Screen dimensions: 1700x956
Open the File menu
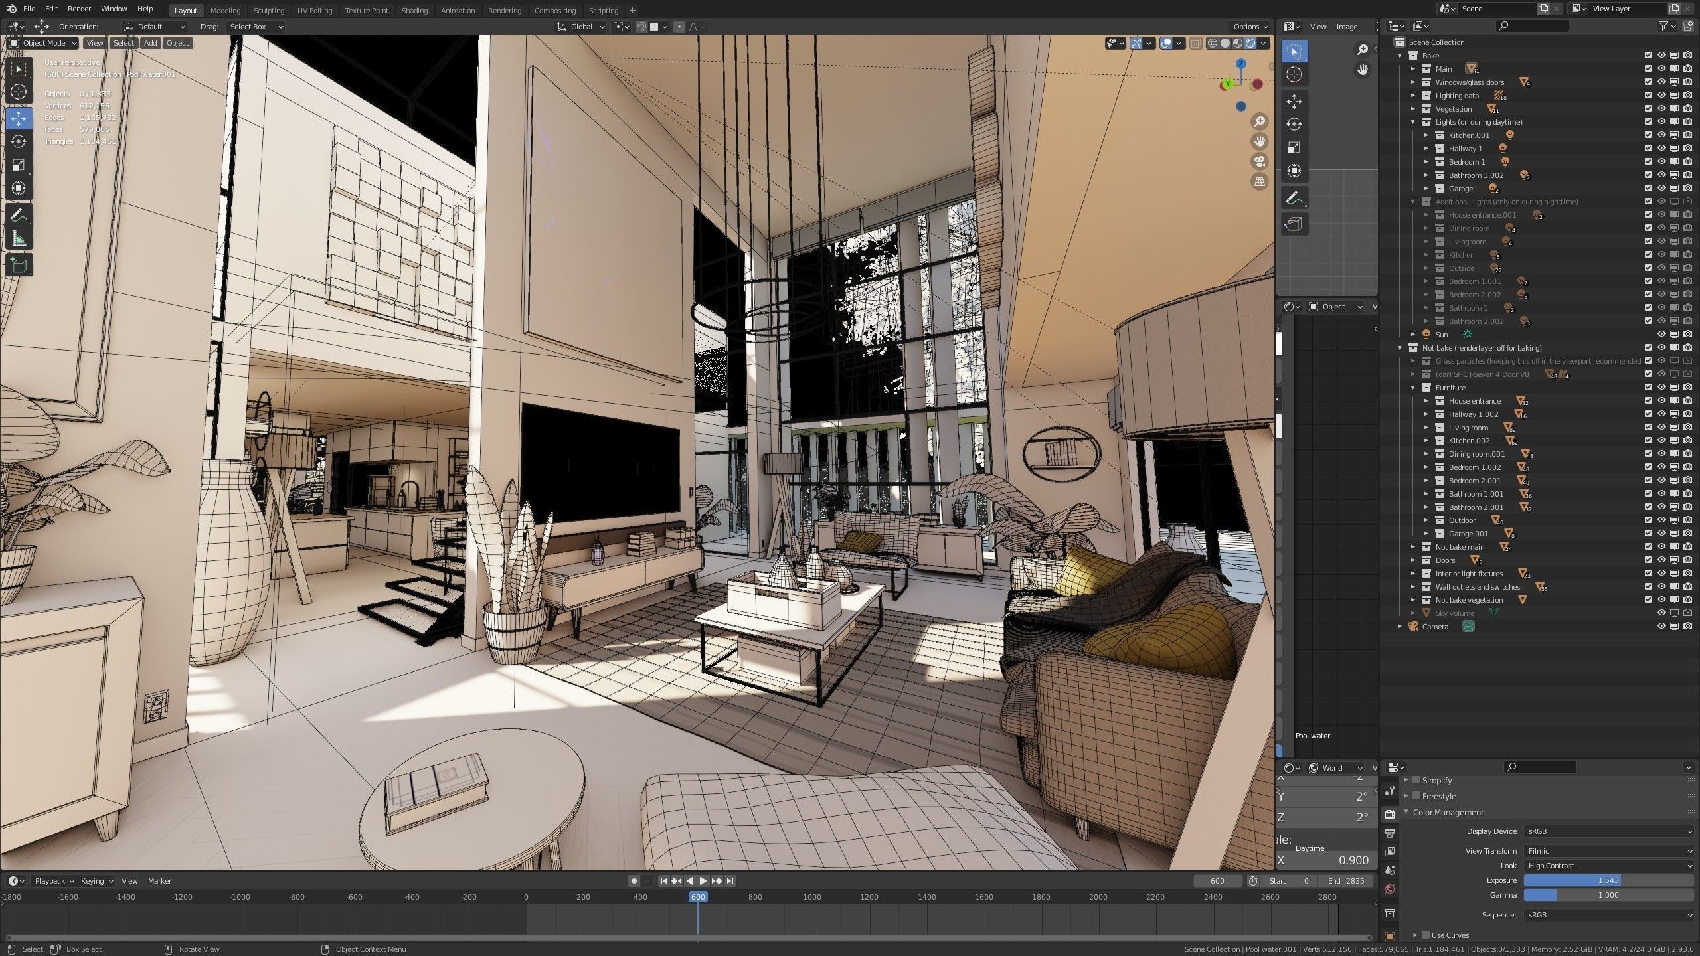coord(29,9)
